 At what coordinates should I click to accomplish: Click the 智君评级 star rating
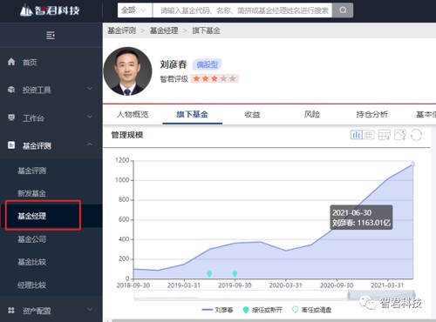215,78
